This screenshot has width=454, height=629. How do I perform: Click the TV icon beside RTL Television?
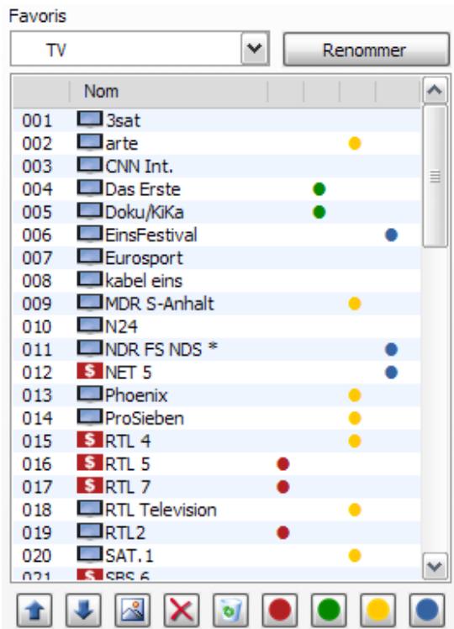coord(89,509)
